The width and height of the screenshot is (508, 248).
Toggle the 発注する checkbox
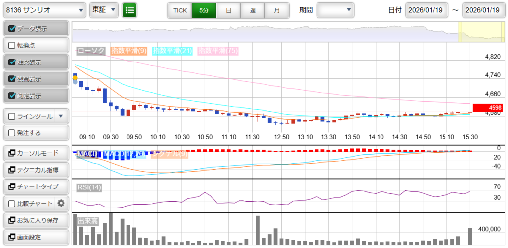point(12,133)
